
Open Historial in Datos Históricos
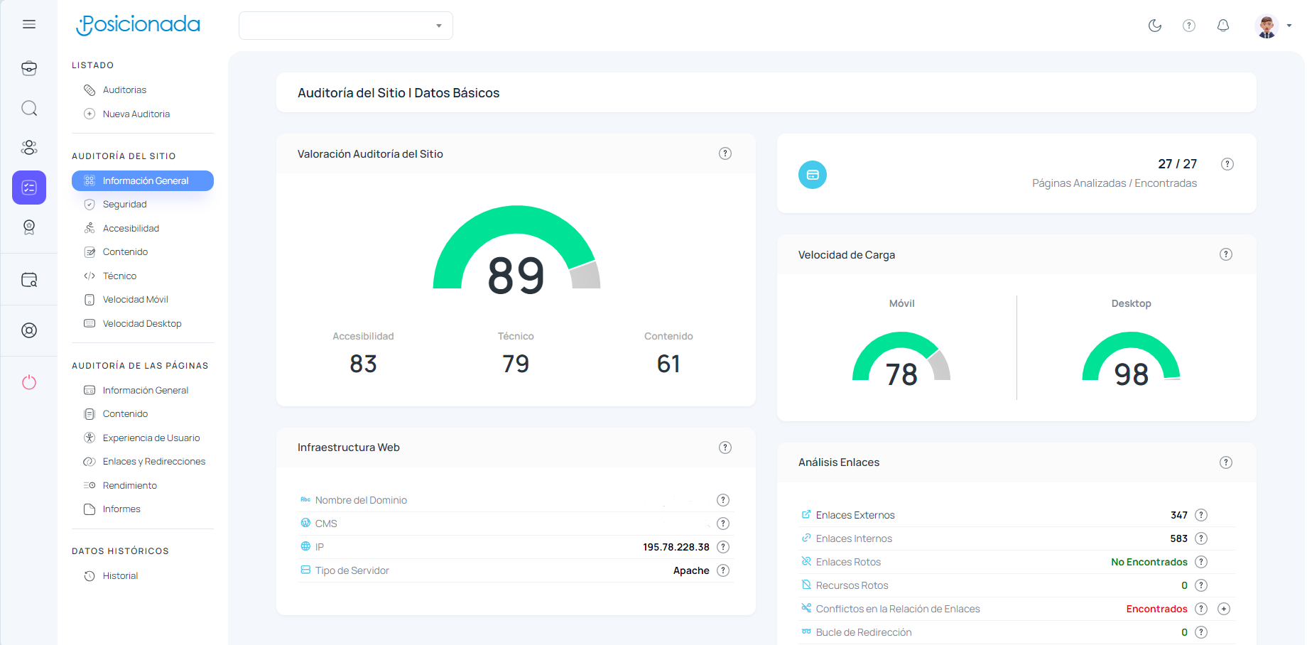[120, 576]
